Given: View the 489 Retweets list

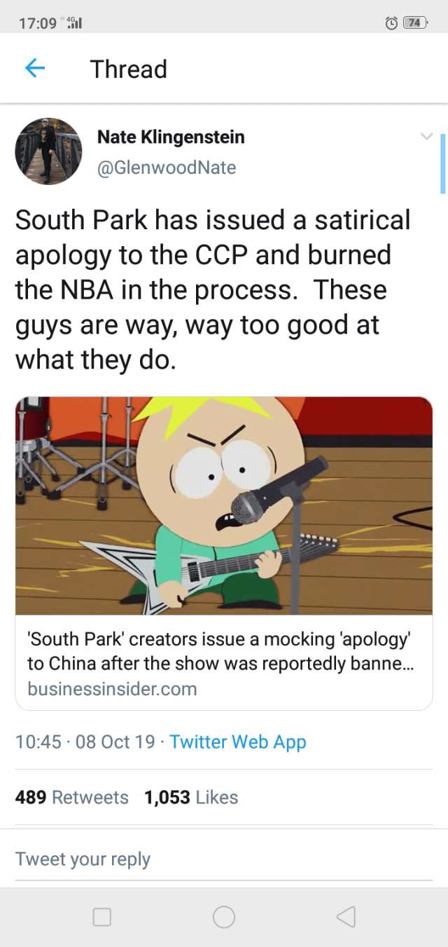Looking at the screenshot, I should pos(72,797).
